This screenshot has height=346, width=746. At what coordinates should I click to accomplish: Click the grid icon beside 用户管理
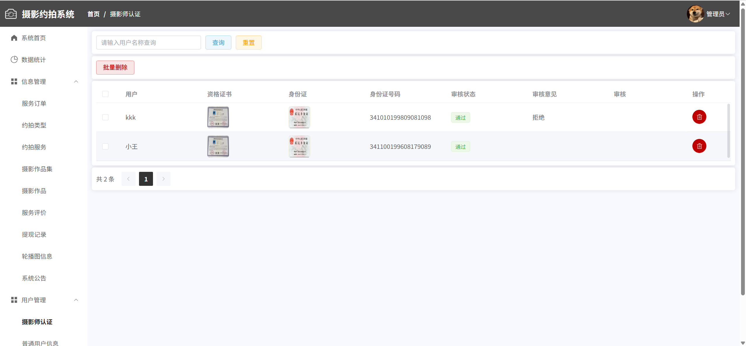tap(14, 300)
